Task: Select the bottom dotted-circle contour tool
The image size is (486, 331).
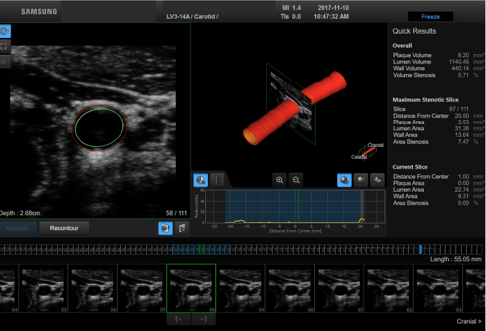Action: (x=4, y=62)
